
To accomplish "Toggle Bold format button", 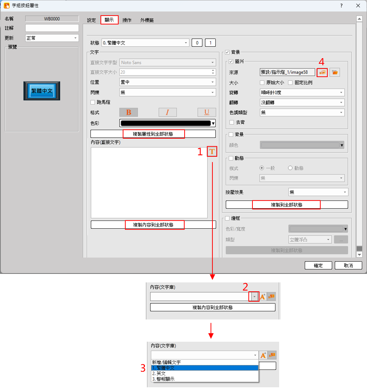I will [129, 112].
